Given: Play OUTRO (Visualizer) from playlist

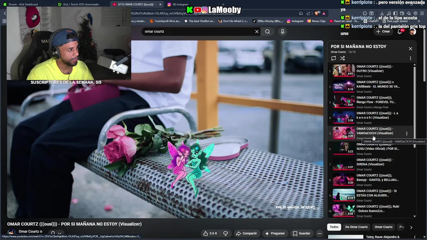Looking at the screenshot, I should click(371, 71).
